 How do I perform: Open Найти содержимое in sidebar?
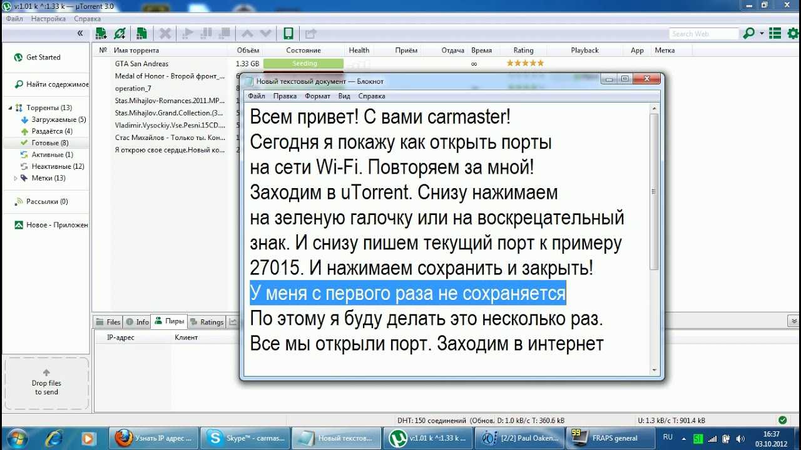[x=52, y=84]
